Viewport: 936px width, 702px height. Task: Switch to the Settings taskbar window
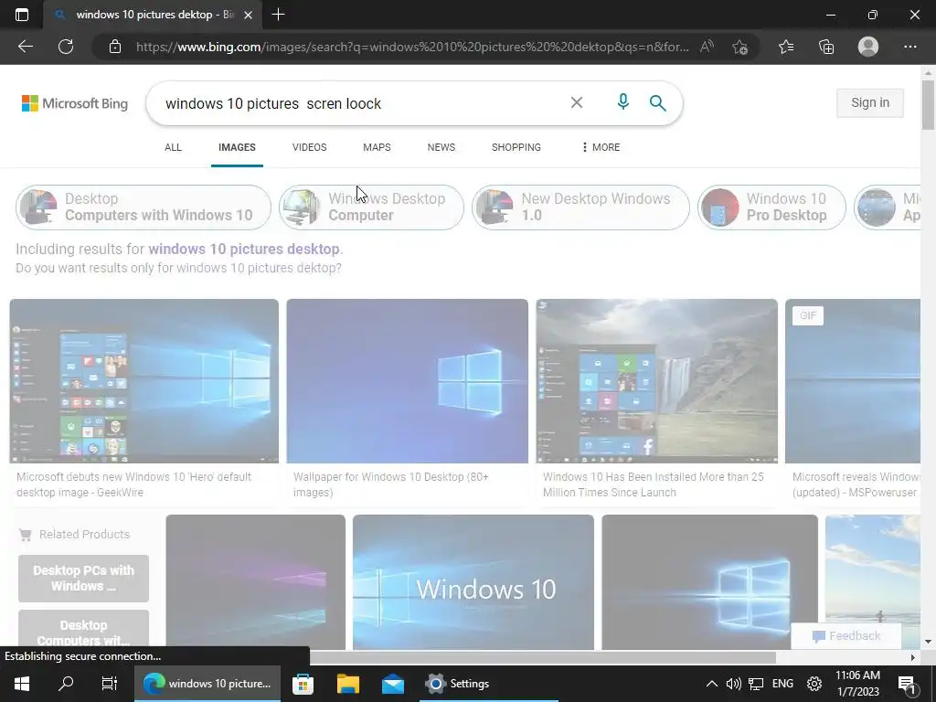(x=488, y=684)
